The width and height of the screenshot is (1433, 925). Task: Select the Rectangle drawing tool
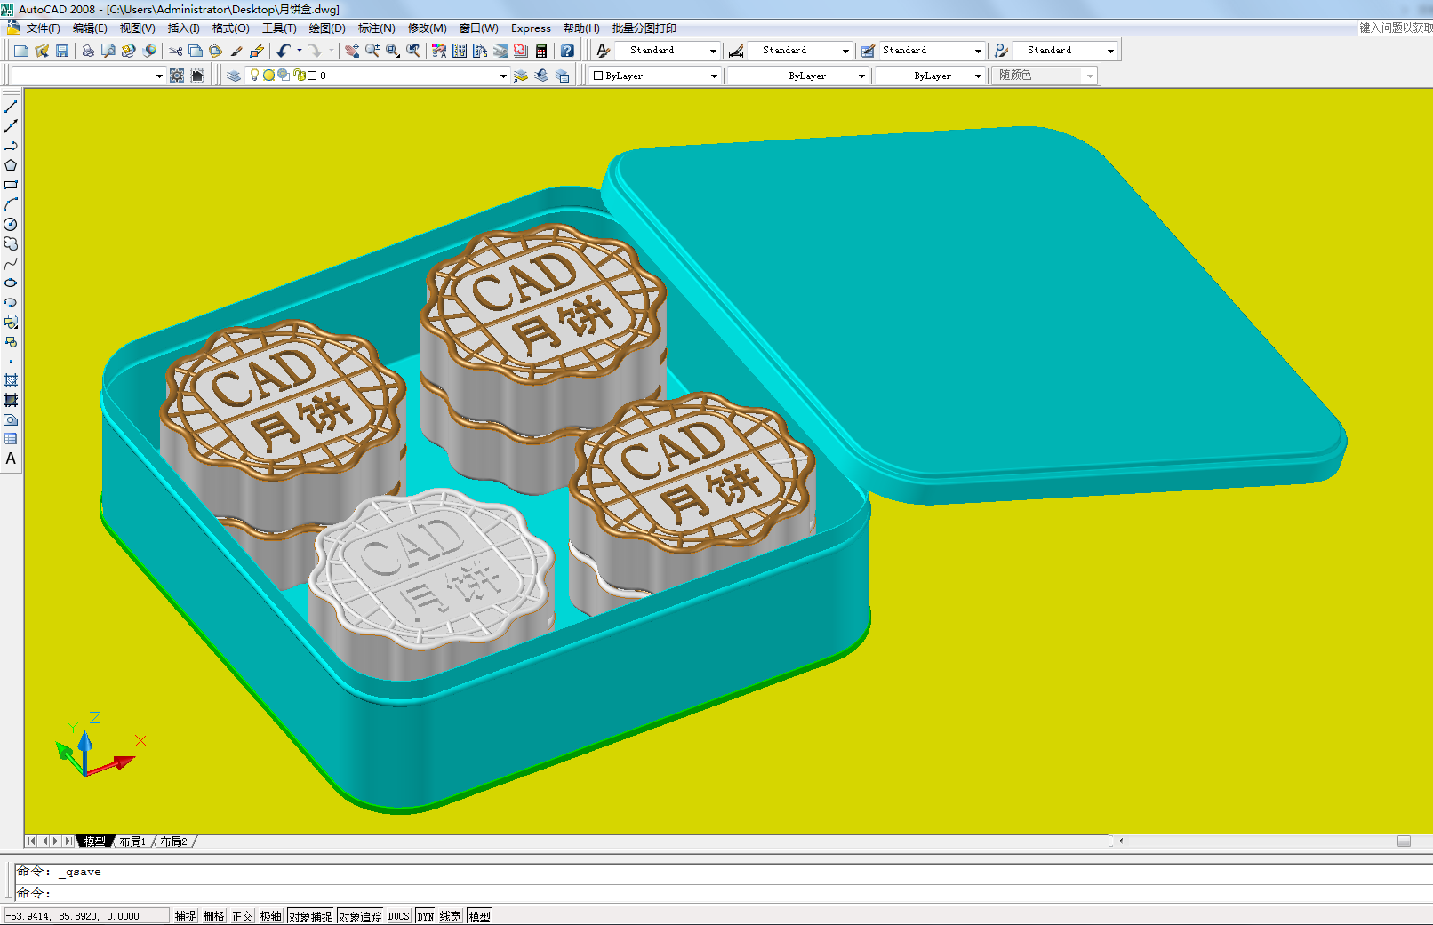[x=11, y=185]
